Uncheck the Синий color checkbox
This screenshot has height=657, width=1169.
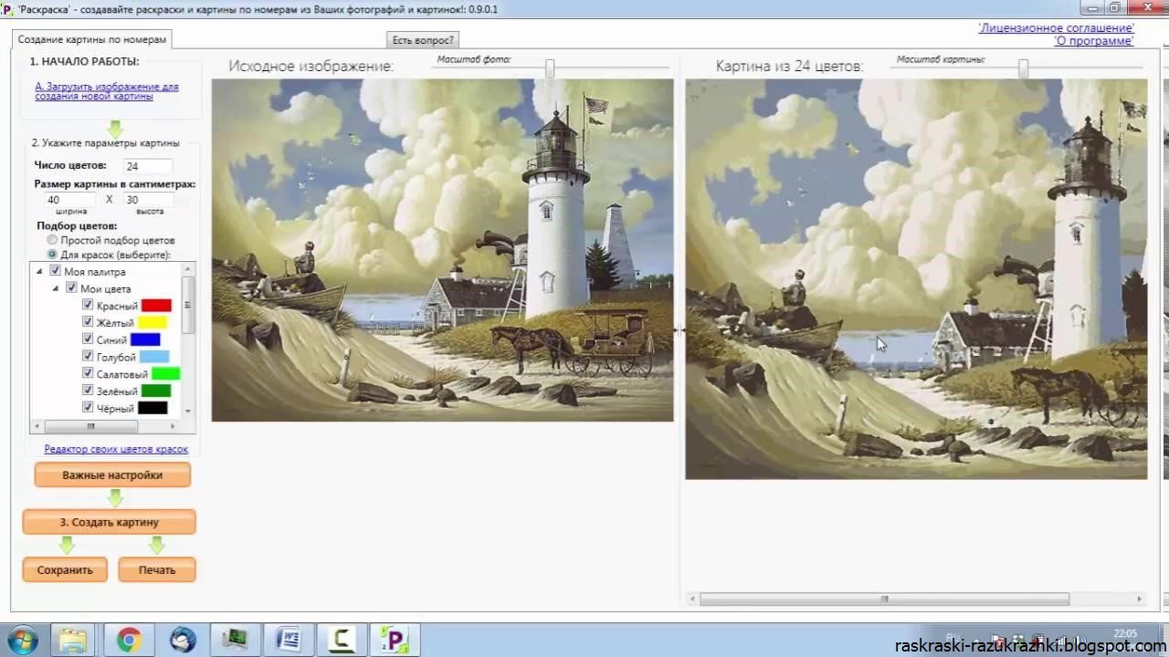(x=88, y=339)
